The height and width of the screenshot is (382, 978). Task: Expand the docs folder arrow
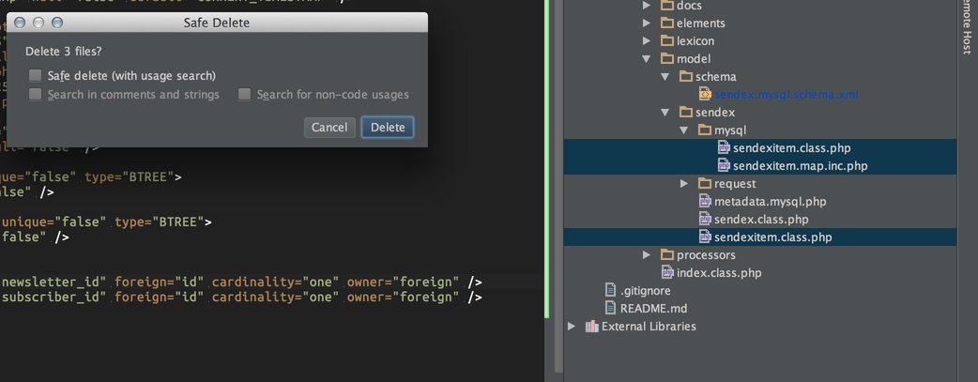tap(647, 6)
